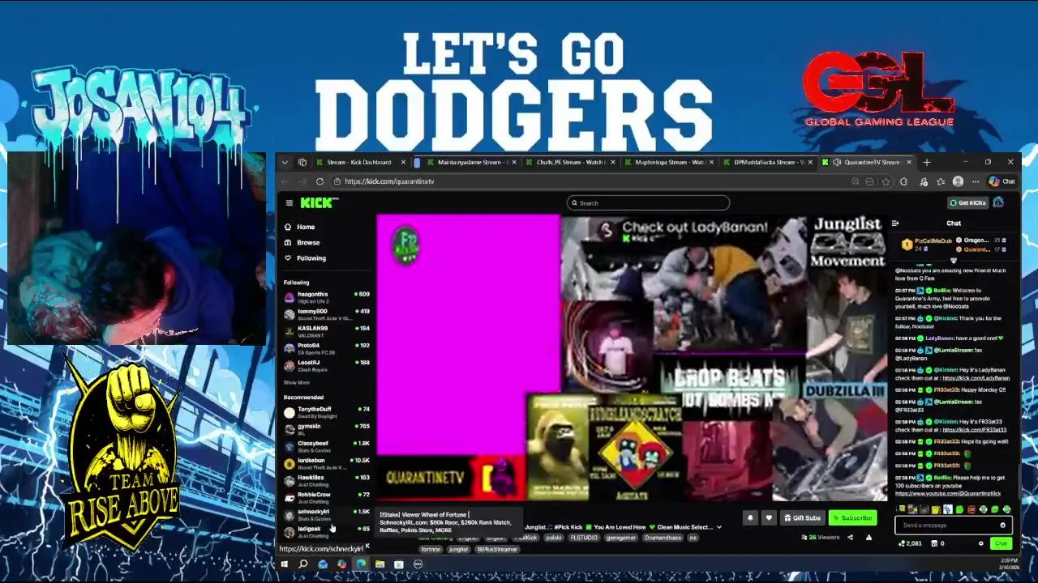The height and width of the screenshot is (583, 1038).
Task: Open lordkebun recommended channel
Action: [x=327, y=463]
